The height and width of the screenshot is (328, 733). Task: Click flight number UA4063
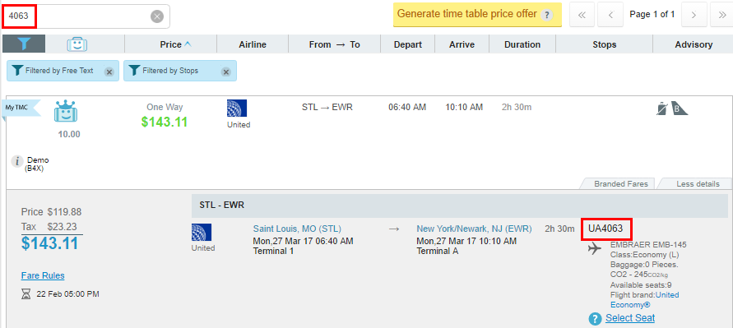pyautogui.click(x=605, y=229)
